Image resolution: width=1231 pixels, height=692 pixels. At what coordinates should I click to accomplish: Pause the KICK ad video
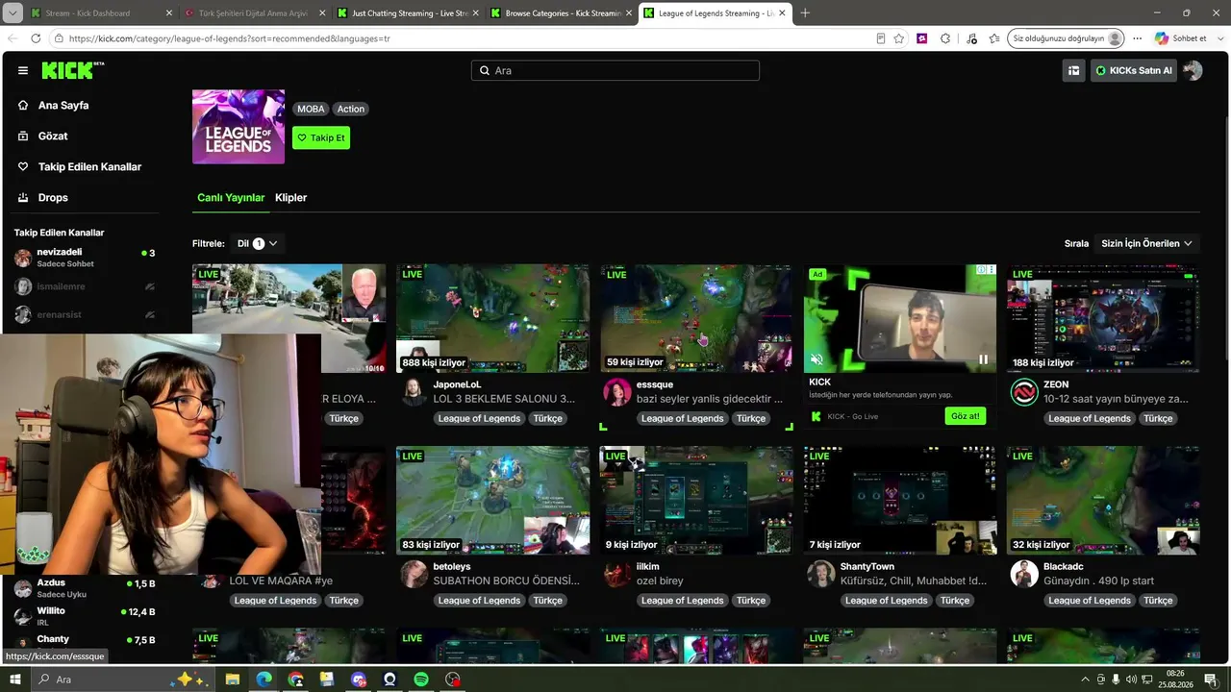pyautogui.click(x=983, y=359)
